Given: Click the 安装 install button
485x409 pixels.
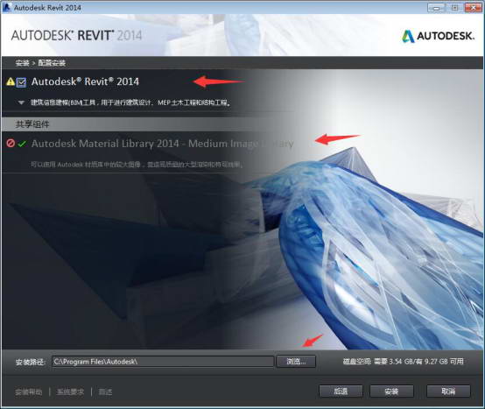Looking at the screenshot, I should point(391,391).
